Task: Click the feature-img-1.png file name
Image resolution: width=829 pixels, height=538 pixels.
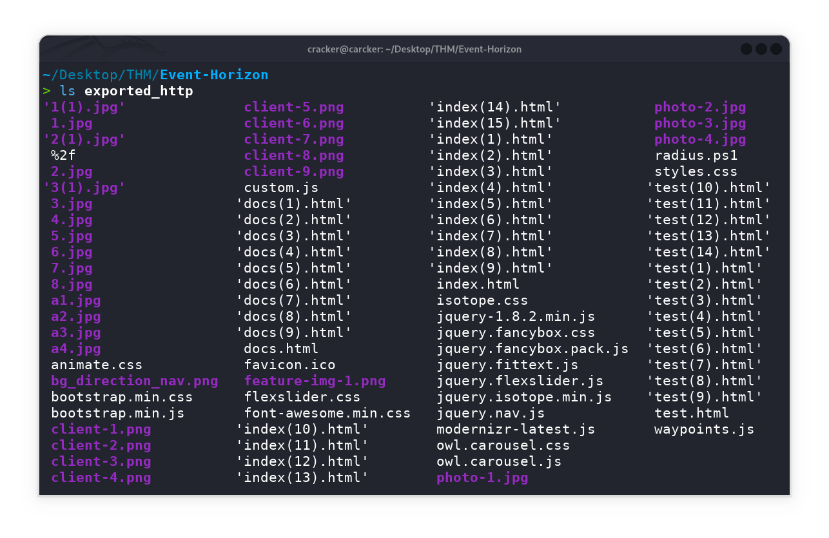Action: click(x=315, y=381)
